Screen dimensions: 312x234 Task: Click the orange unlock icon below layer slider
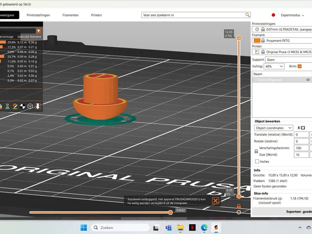tap(239, 206)
